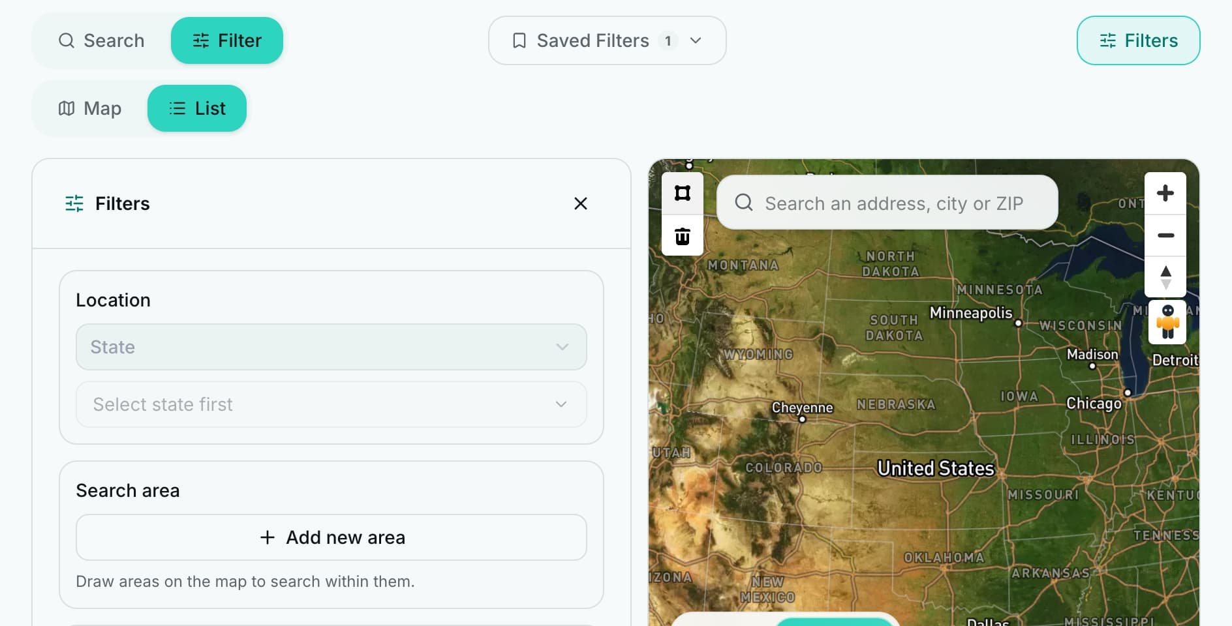The height and width of the screenshot is (626, 1232).
Task: Click the IOWA label on map
Action: (1019, 396)
